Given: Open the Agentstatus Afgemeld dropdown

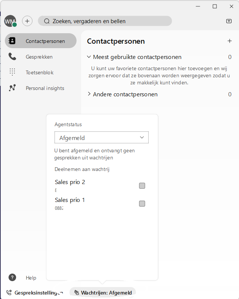Looking at the screenshot, I should point(102,137).
